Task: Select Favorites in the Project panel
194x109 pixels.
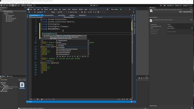Action: 5,80
